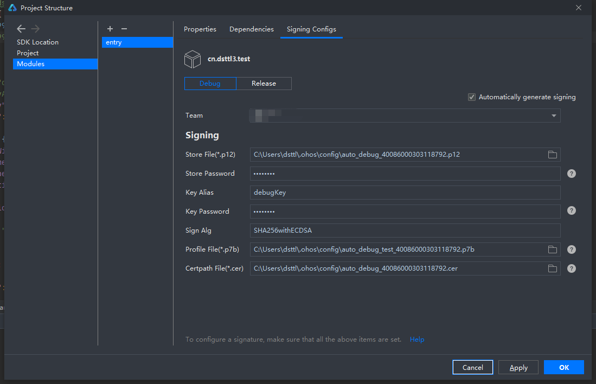Switch to Release signing config
The height and width of the screenshot is (384, 596).
264,84
